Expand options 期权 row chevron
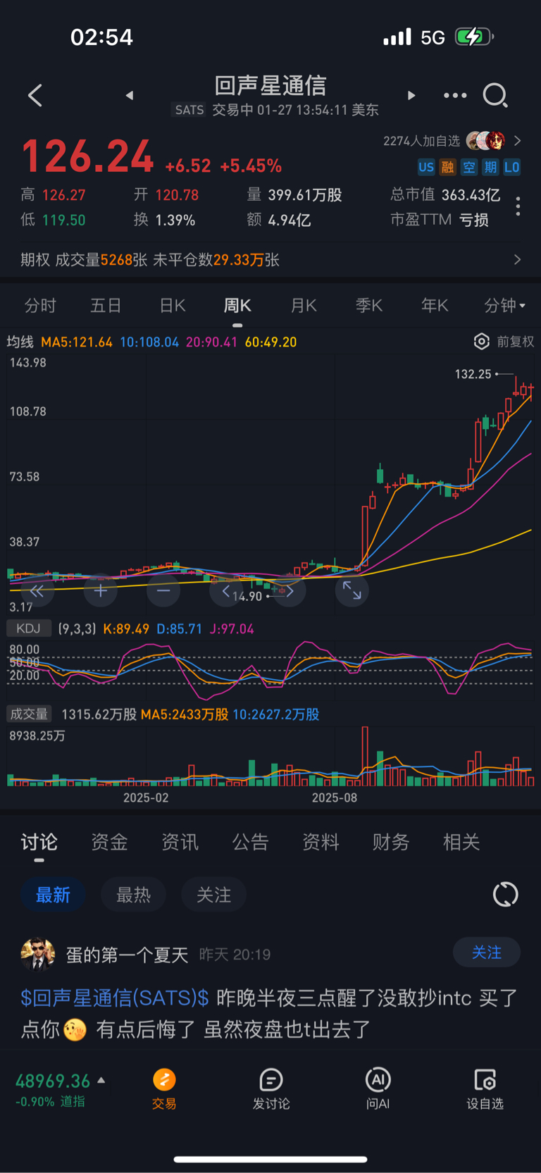Image resolution: width=541 pixels, height=1173 pixels. point(518,260)
